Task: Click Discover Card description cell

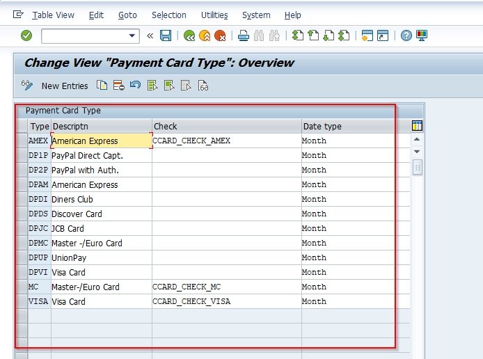Action: pos(102,214)
